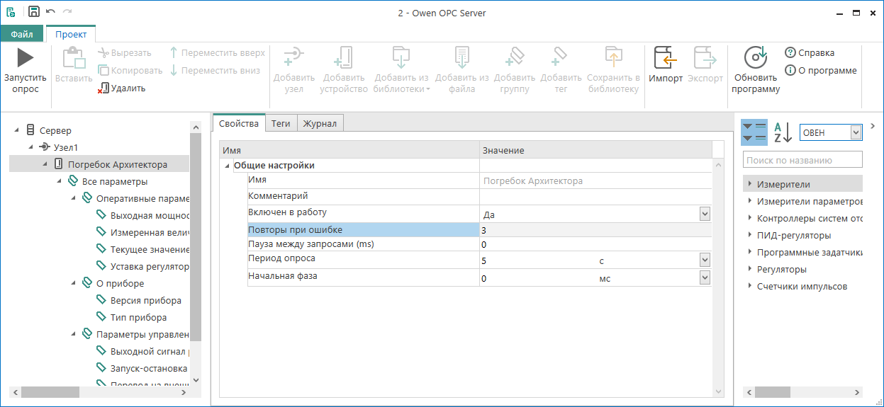Collapse the О приборе tree group
The width and height of the screenshot is (884, 407).
(x=74, y=283)
